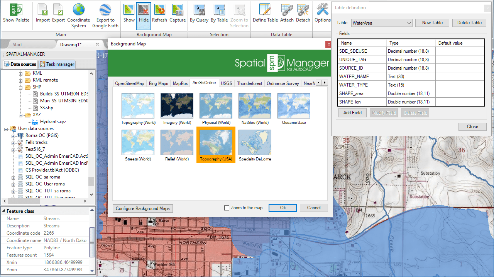The width and height of the screenshot is (494, 277).
Task: Collapse the SHP folder node
Action: 21,87
